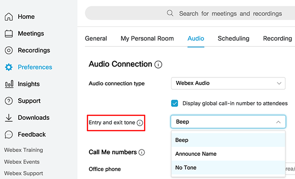Viewport: 295px width, 179px height.
Task: Click info icon next to Entry and exit tone
Action: tap(140, 123)
